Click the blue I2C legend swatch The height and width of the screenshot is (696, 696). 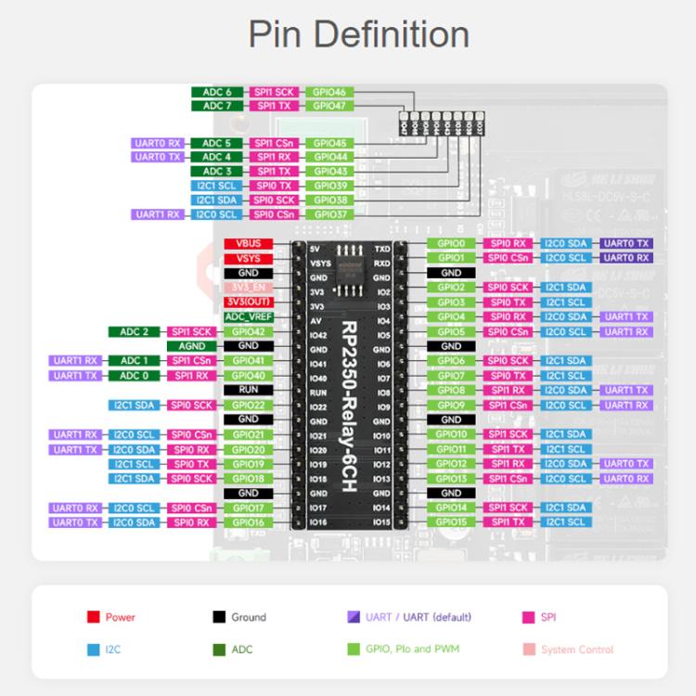(93, 650)
